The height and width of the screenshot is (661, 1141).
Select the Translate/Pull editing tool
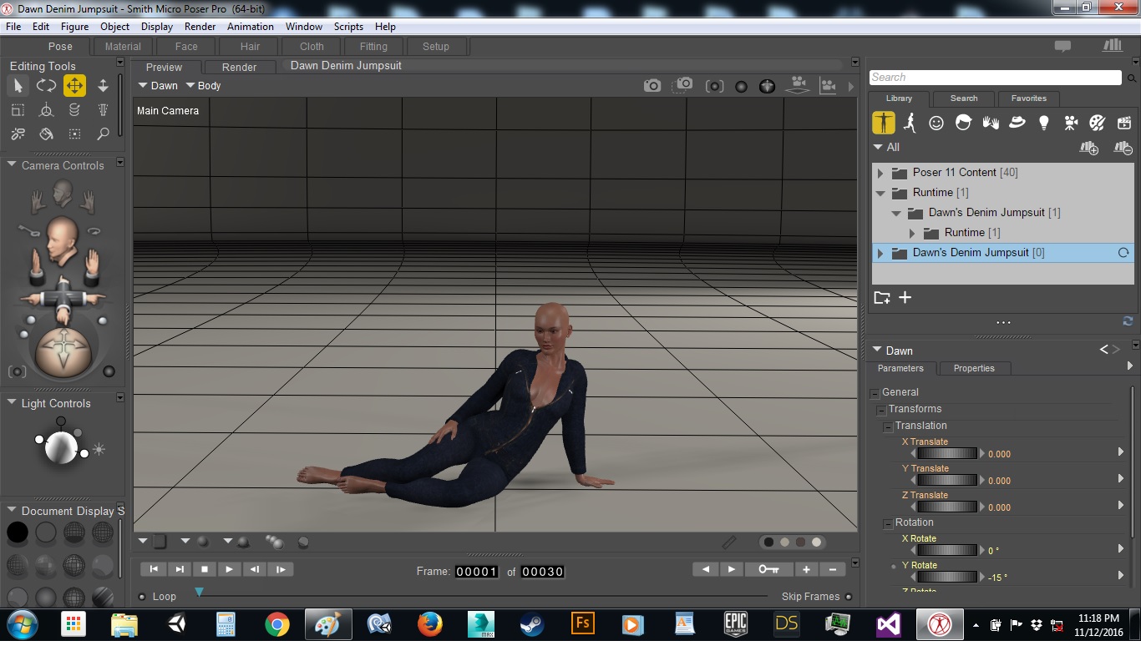tap(74, 86)
